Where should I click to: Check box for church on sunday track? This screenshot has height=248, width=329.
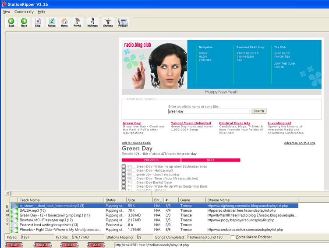[x=124, y=174]
